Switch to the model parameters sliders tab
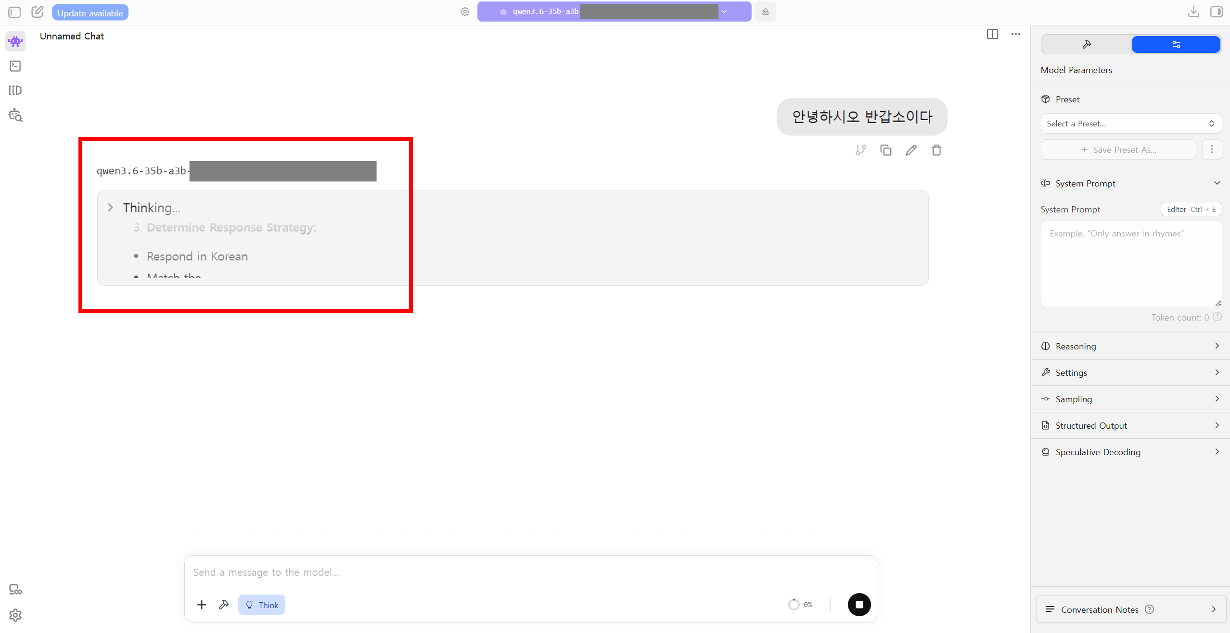The height and width of the screenshot is (633, 1230). tap(1176, 45)
